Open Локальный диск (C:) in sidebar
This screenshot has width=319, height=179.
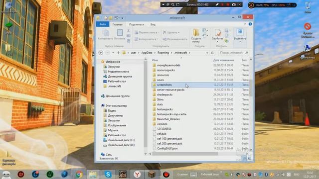[121, 140]
